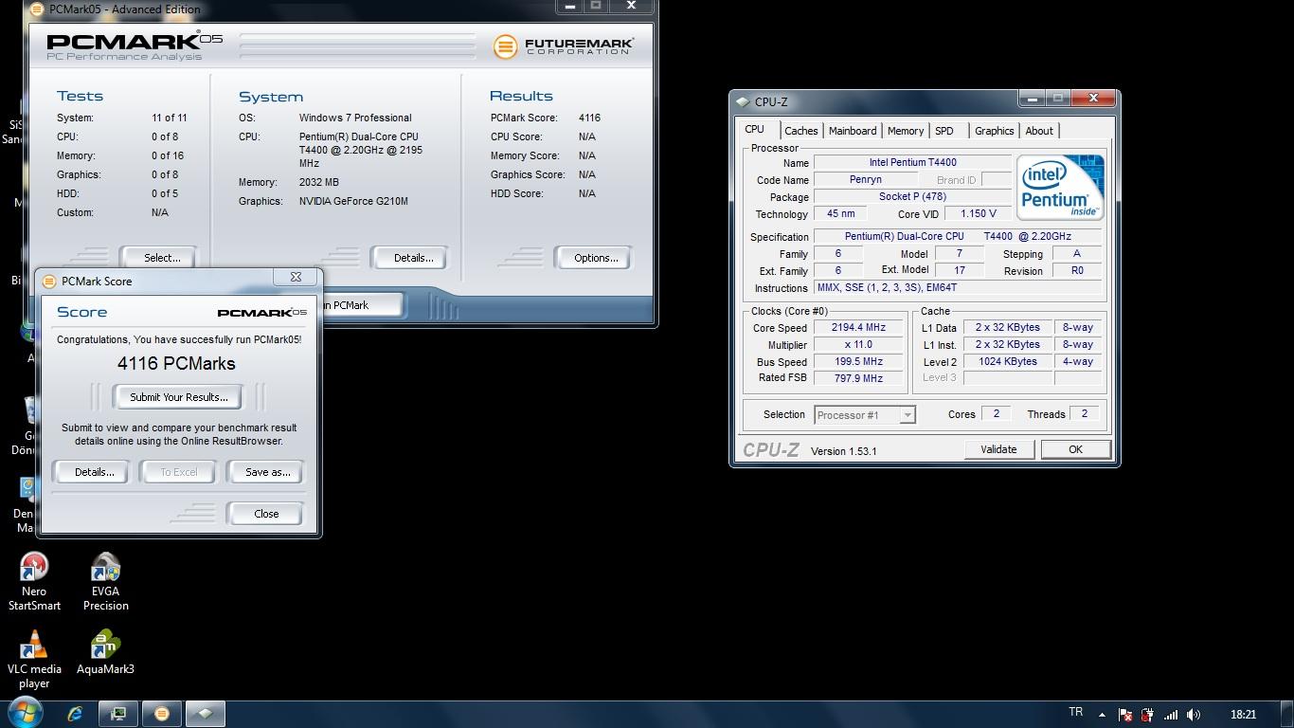1294x728 pixels.
Task: Open the AquaMark3 desktop shortcut
Action: tap(105, 653)
